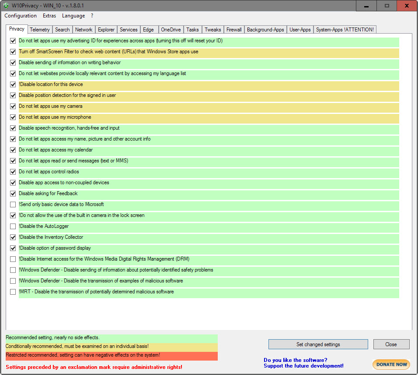Toggle the speech recognition checkbox
The width and height of the screenshot is (418, 375).
13,128
